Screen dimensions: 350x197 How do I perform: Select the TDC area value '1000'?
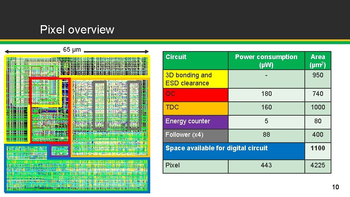[x=318, y=107]
